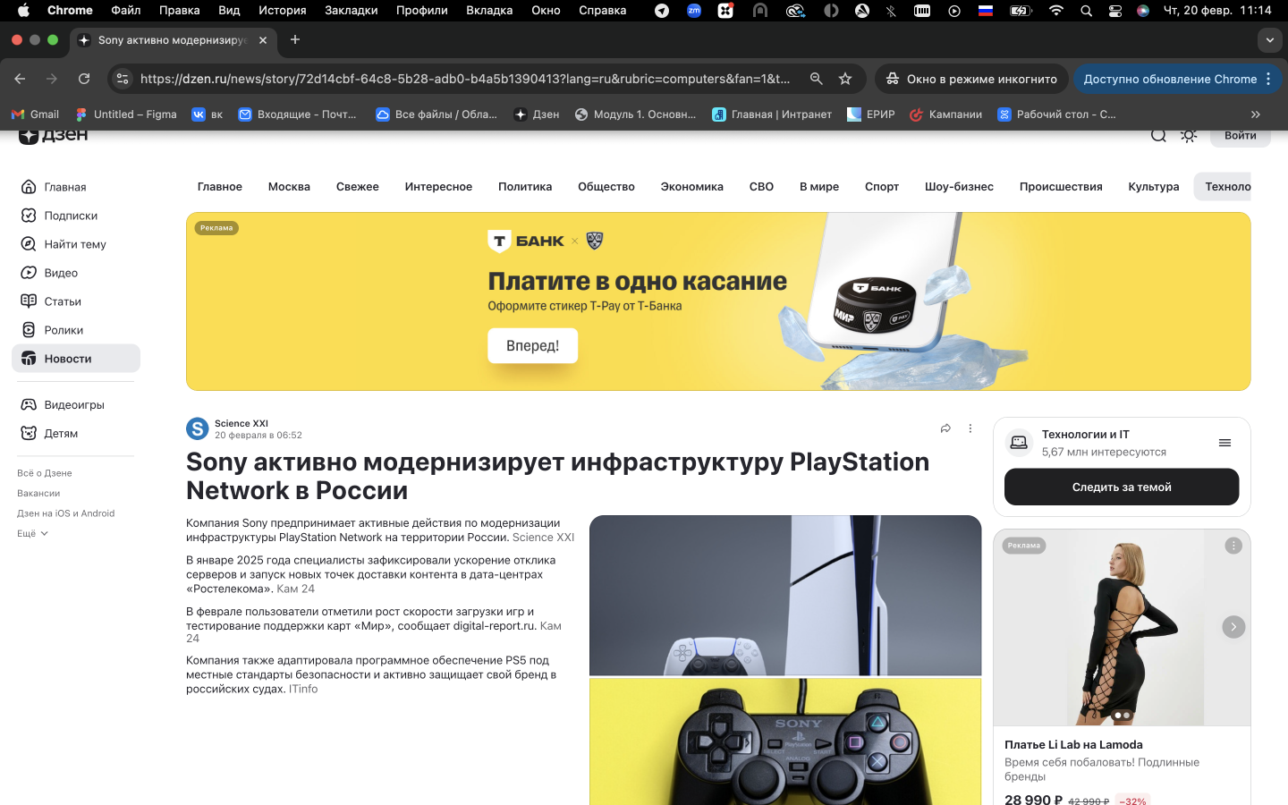Viewport: 1288px width, 805px height.
Task: Open Детям in the left sidebar
Action: 76,434
